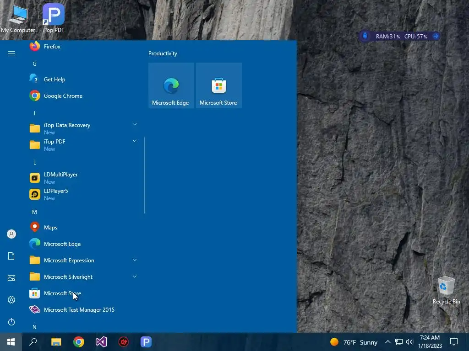Select the My Computer desktop icon
The width and height of the screenshot is (469, 351).
18,18
